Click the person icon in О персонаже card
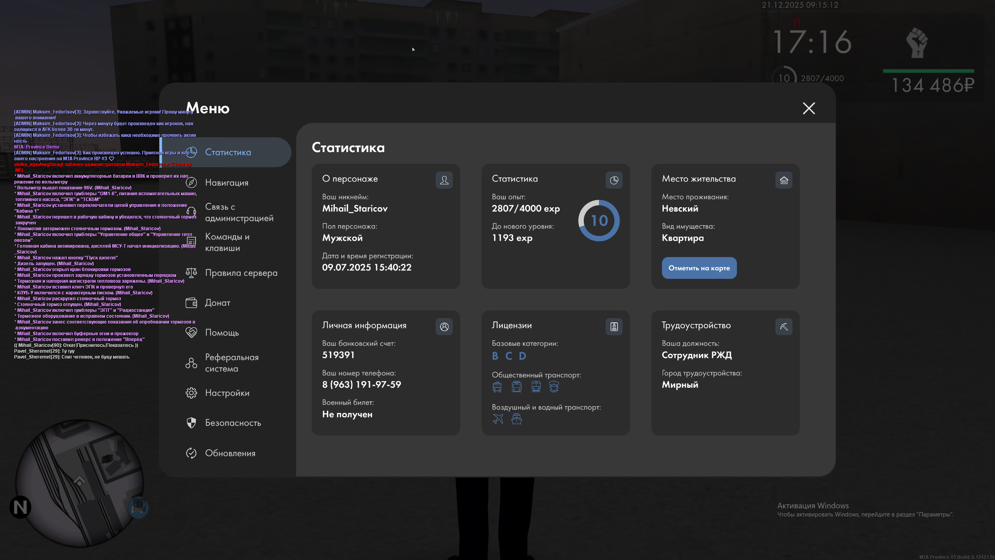 tap(444, 180)
